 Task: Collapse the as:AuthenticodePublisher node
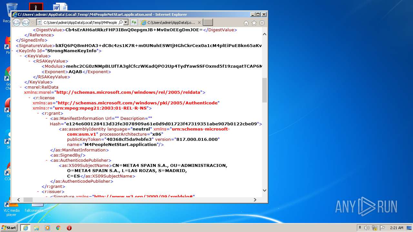point(47,160)
